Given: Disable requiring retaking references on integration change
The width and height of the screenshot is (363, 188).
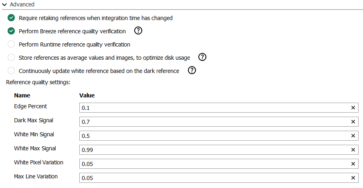Looking at the screenshot, I should pos(11,18).
